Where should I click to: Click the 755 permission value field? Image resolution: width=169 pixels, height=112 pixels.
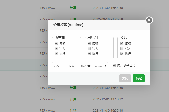pos(59,66)
